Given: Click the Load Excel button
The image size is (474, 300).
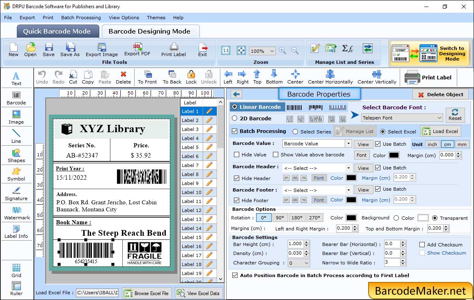Looking at the screenshot, I should tap(441, 131).
